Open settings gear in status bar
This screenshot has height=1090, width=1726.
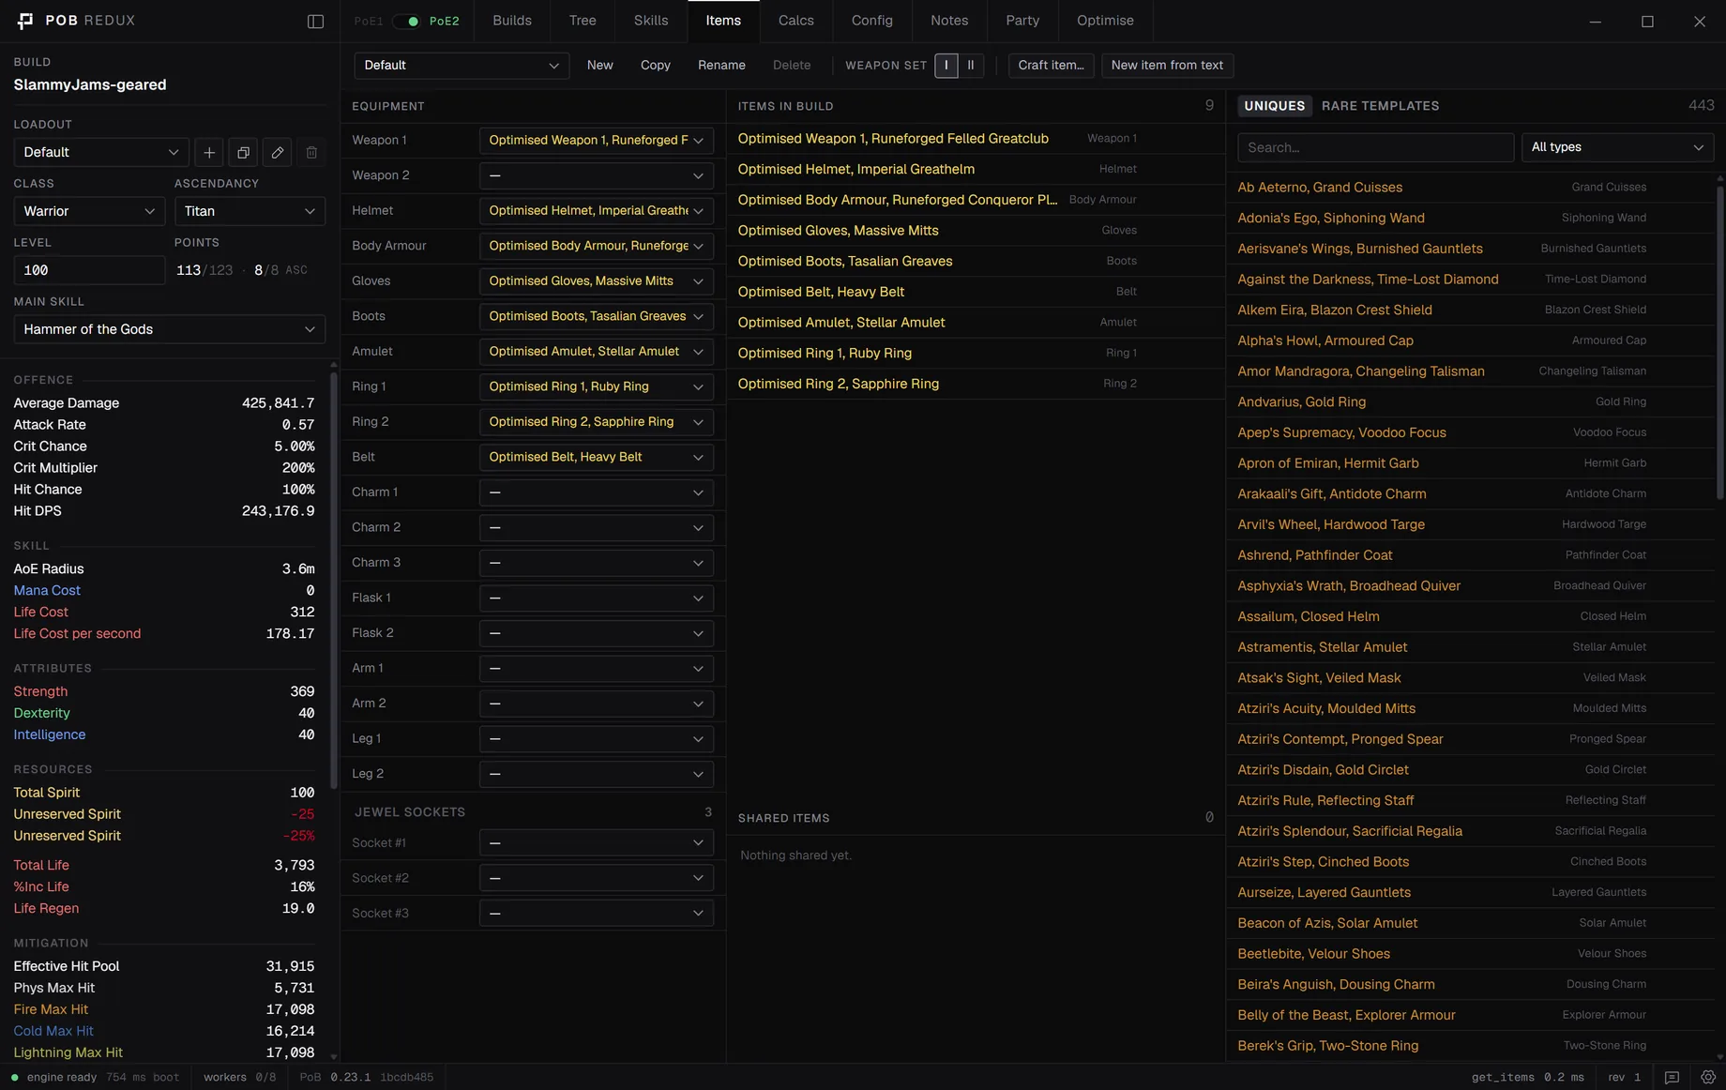pyautogui.click(x=1708, y=1077)
